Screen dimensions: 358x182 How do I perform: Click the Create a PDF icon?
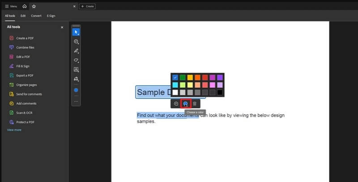[12, 38]
